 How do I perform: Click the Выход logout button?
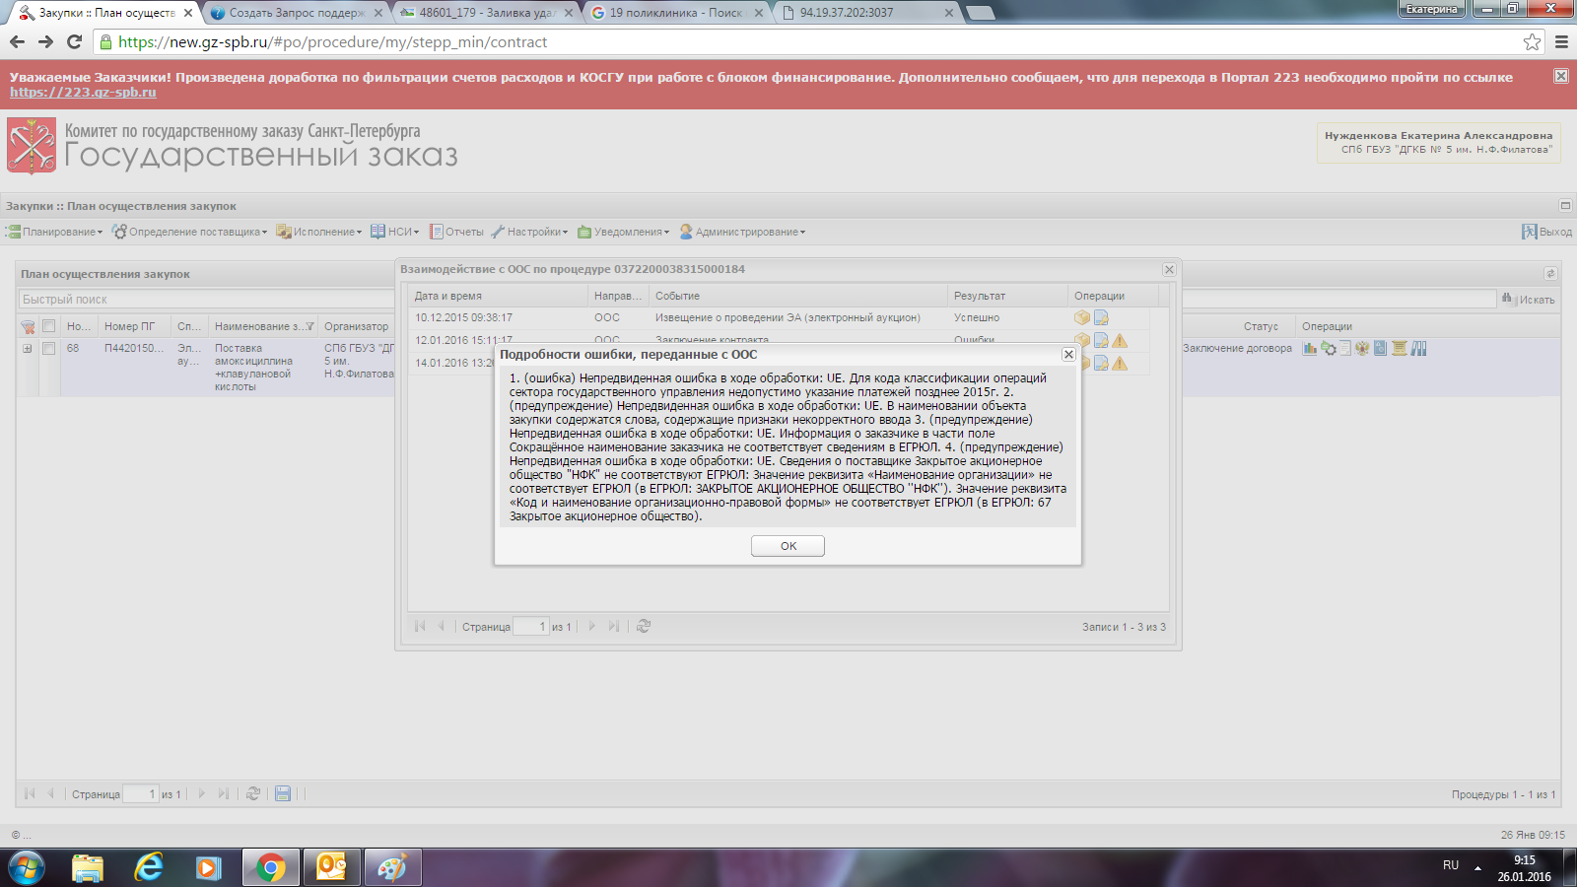[x=1547, y=232]
